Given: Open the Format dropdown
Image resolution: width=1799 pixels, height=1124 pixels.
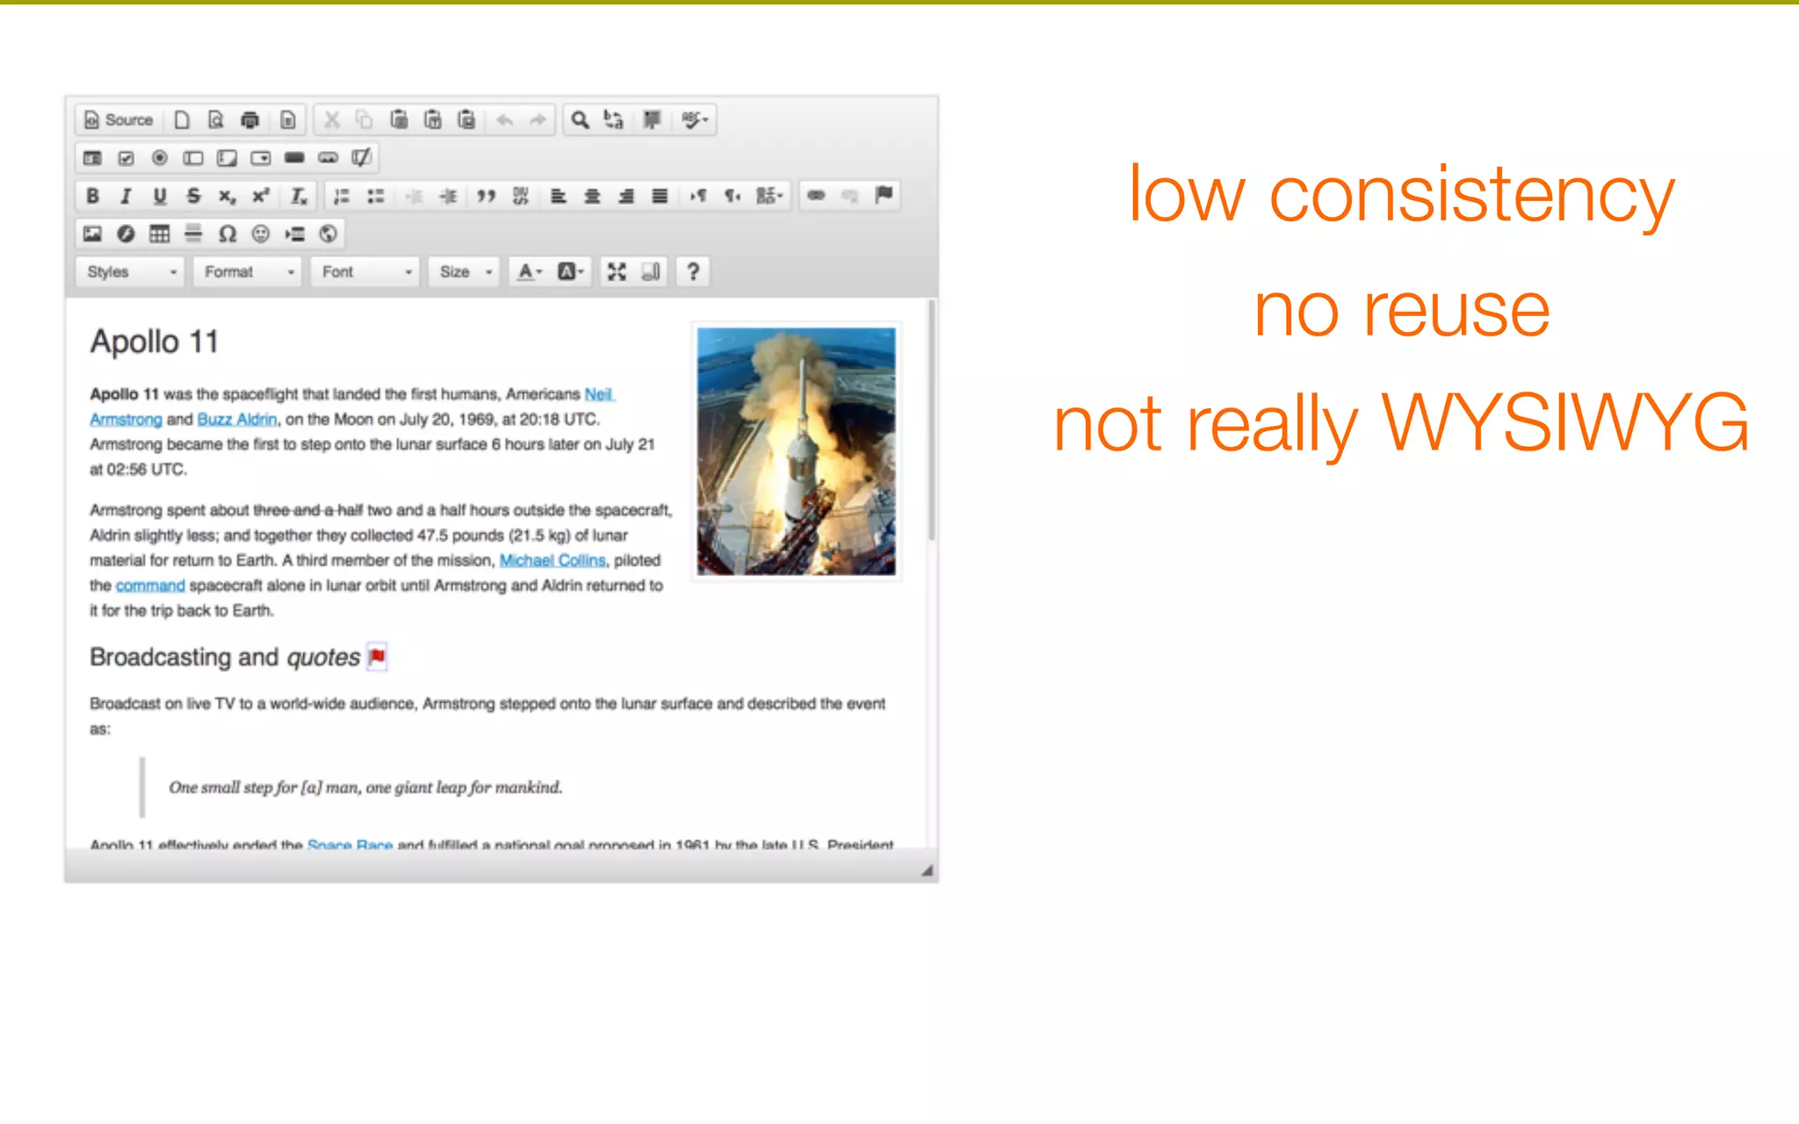Looking at the screenshot, I should pos(248,272).
